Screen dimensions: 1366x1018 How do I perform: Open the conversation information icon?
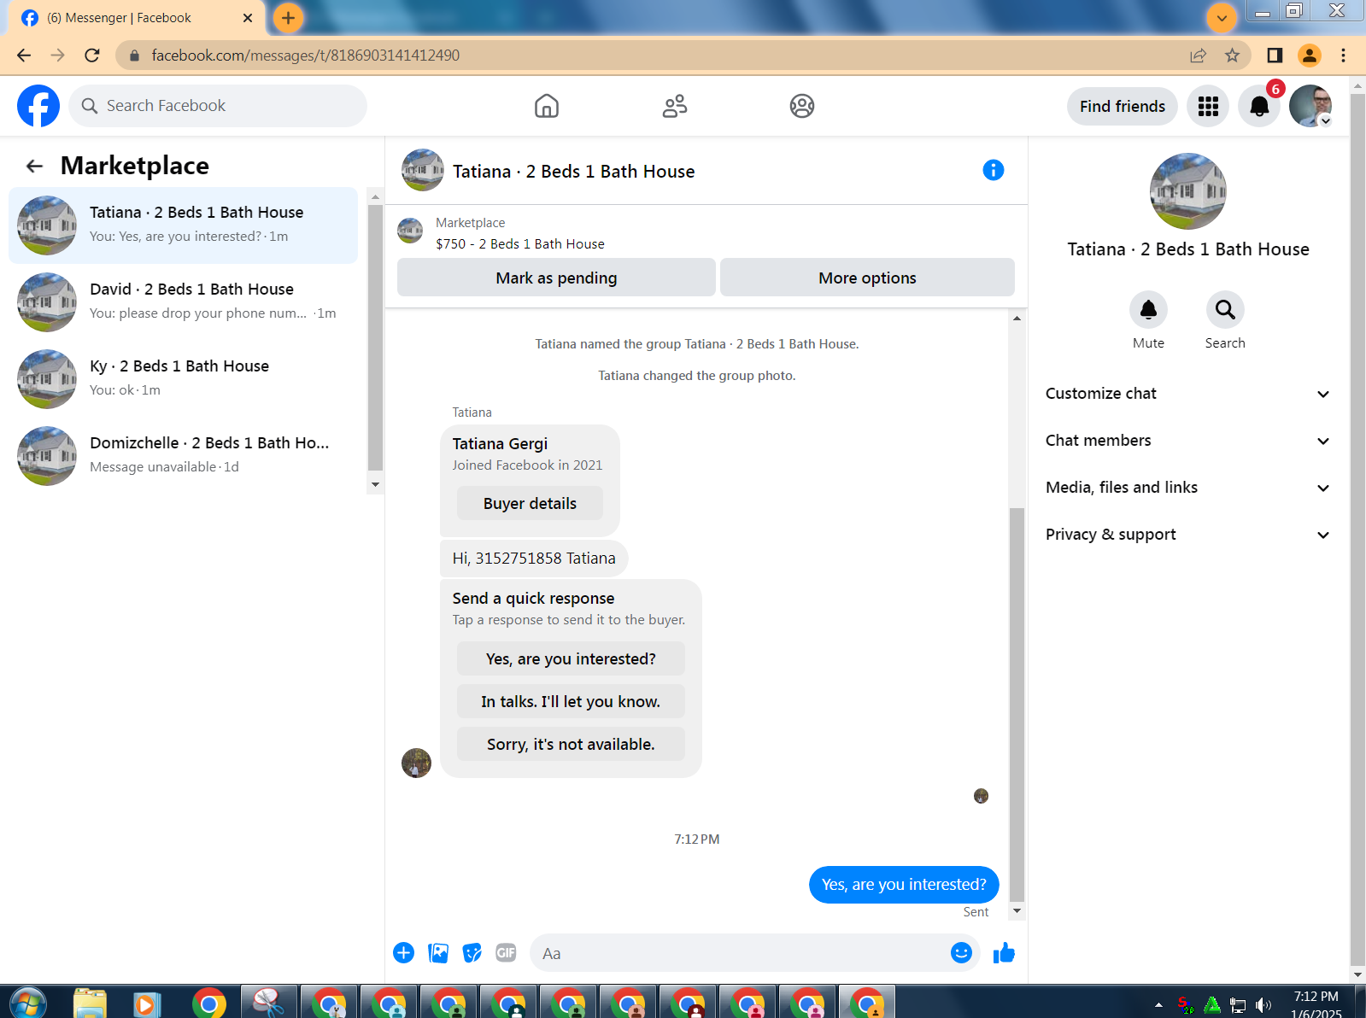coord(994,170)
